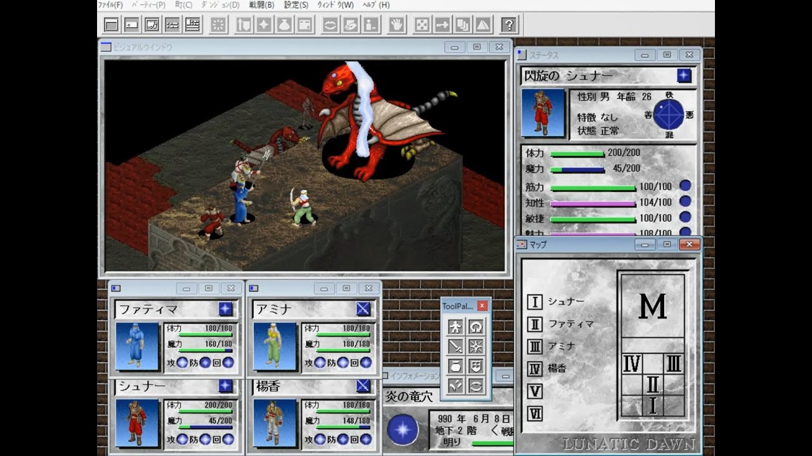This screenshot has height=456, width=812.
Task: Open the 設定(S) menu
Action: 296,5
